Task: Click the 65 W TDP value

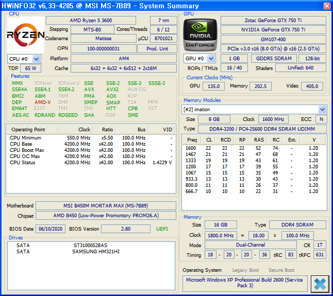Action: click(30, 68)
